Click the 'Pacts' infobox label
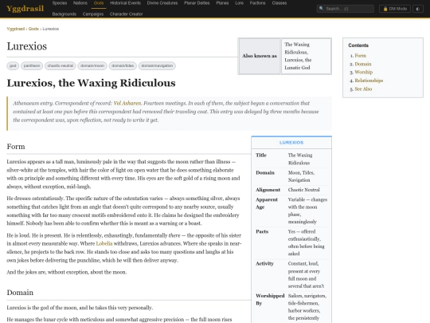 pyautogui.click(x=262, y=231)
